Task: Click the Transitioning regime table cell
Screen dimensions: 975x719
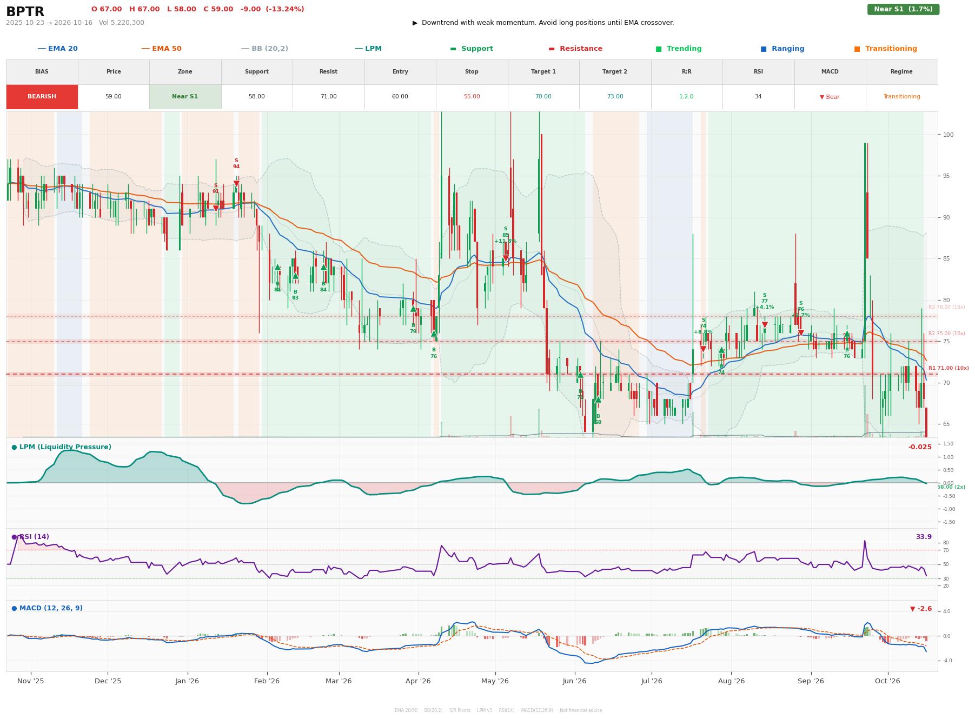Action: click(x=901, y=97)
